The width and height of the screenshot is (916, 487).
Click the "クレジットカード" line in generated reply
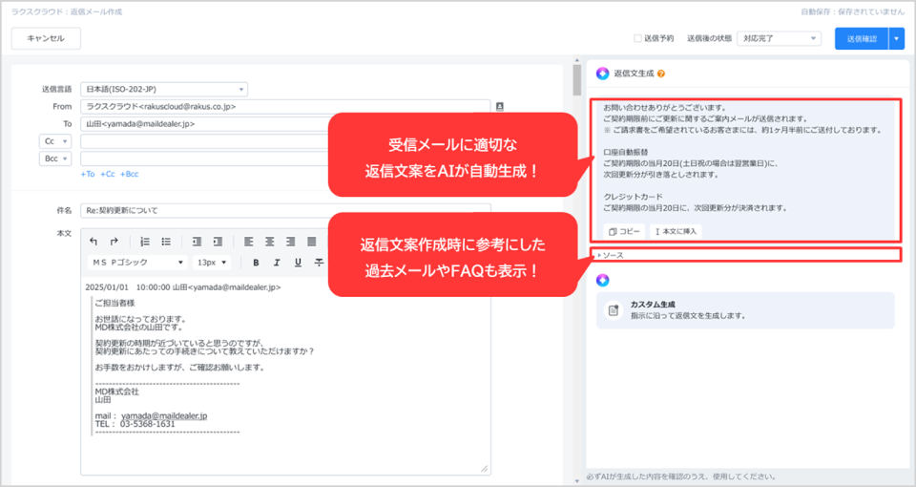(634, 197)
